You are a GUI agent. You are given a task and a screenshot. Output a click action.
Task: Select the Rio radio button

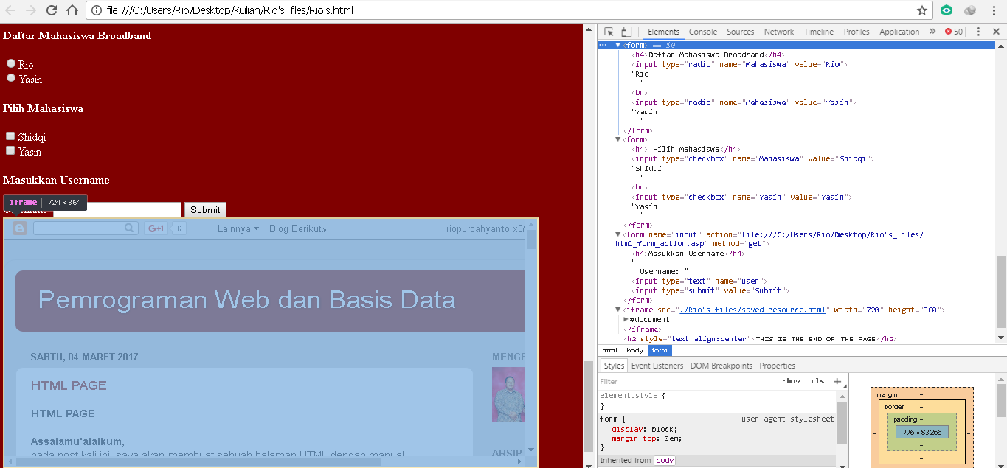(11, 64)
